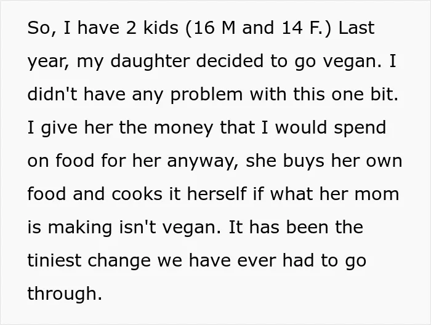This screenshot has width=431, height=325.
Task: Click the word "making" in the seventh line
Action: (80, 228)
